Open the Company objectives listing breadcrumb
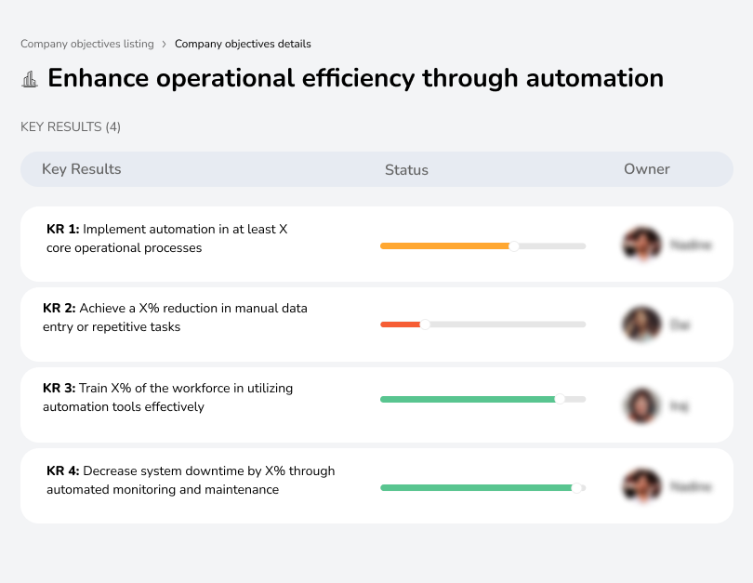 pyautogui.click(x=87, y=44)
